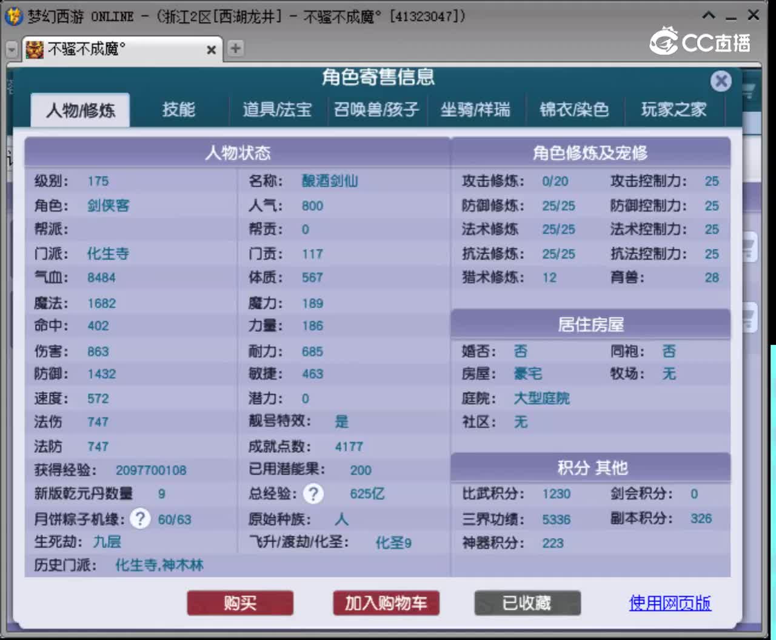The height and width of the screenshot is (640, 776).
Task: Click the 门贡 value 117
Action: tap(312, 254)
